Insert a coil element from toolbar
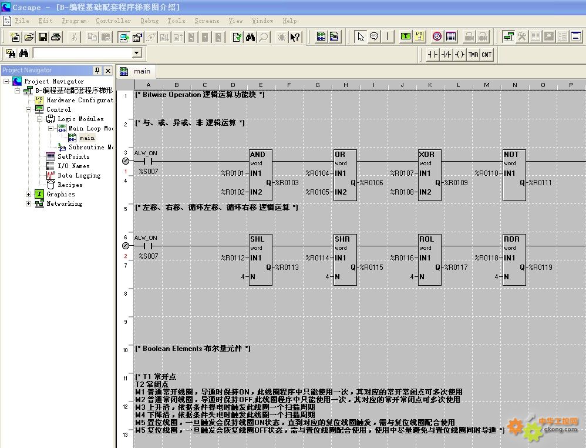This screenshot has width=586, height=448. (460, 55)
